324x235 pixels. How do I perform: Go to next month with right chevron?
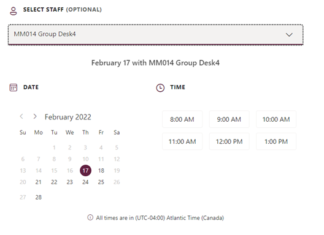click(x=35, y=116)
